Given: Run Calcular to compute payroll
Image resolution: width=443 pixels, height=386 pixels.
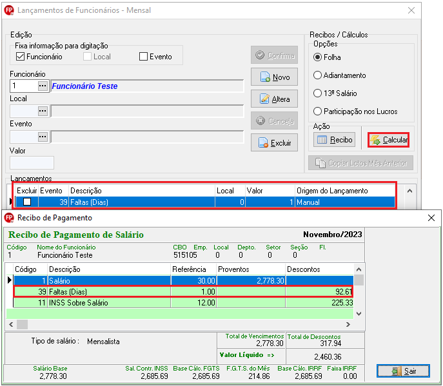Looking at the screenshot, I should coord(388,140).
